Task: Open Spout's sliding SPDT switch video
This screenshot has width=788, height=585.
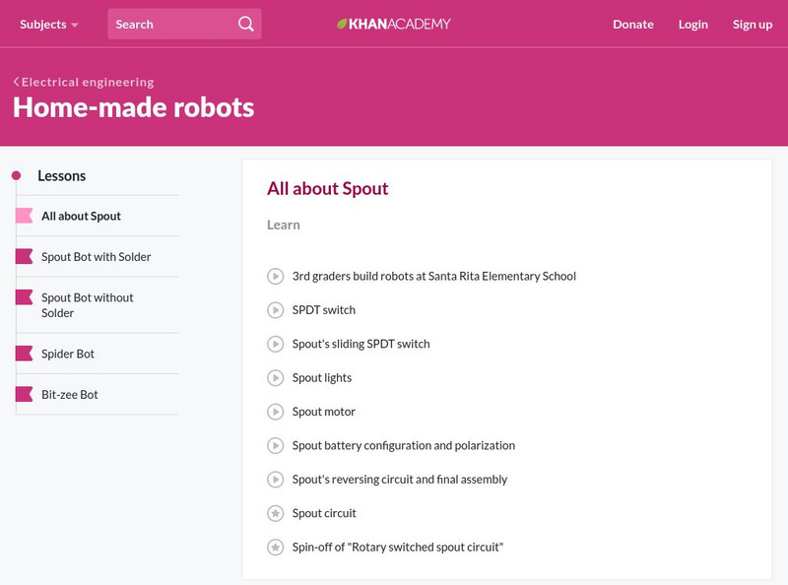Action: [x=361, y=344]
